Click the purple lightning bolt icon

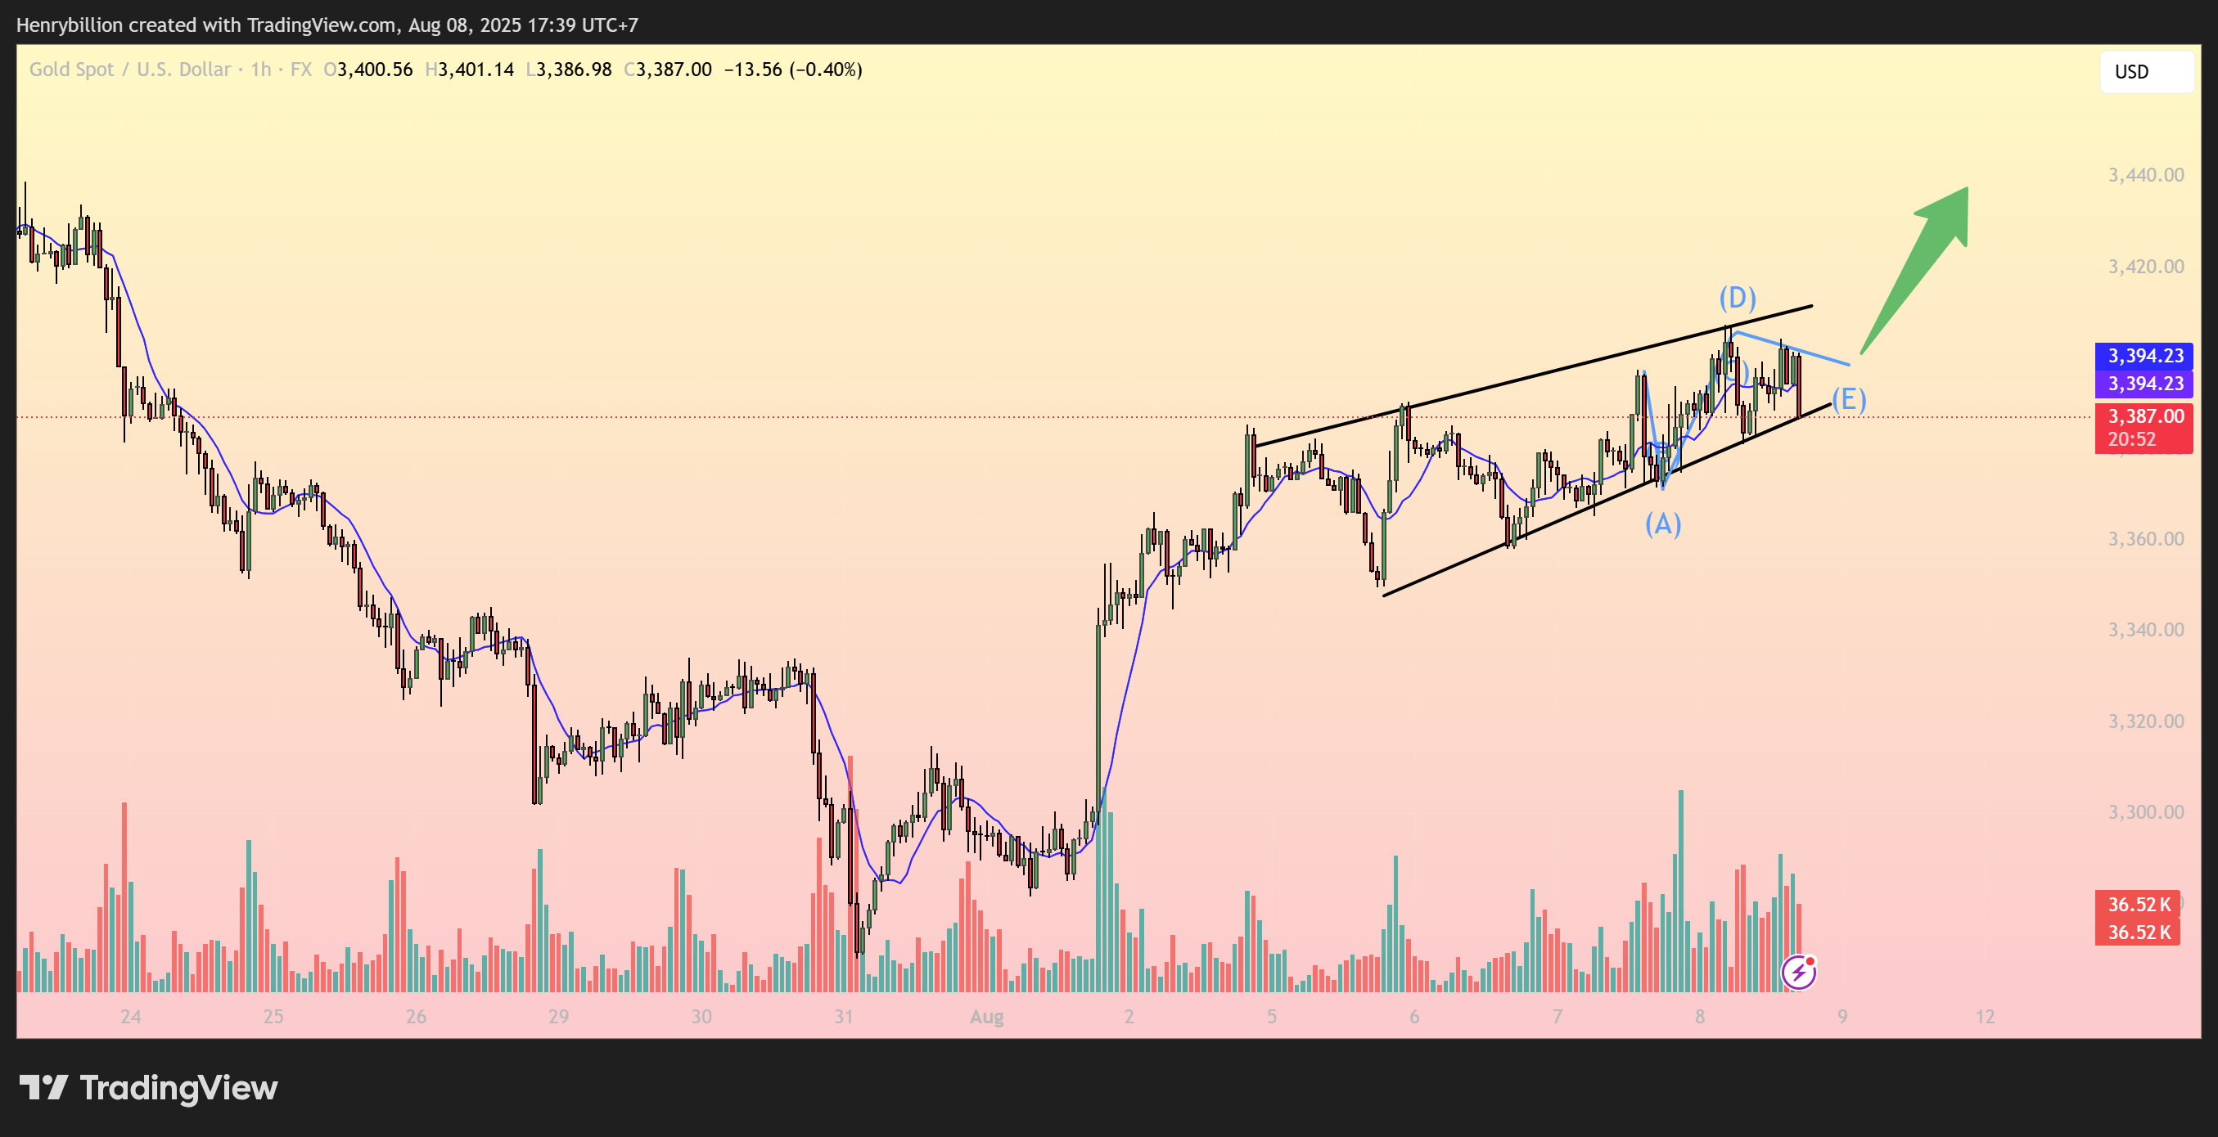point(1798,973)
